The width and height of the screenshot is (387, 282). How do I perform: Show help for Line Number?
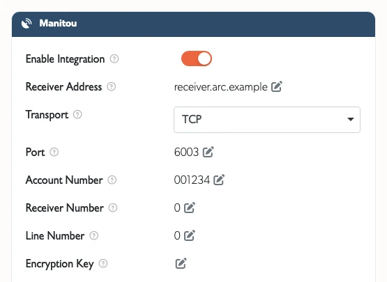(x=94, y=235)
